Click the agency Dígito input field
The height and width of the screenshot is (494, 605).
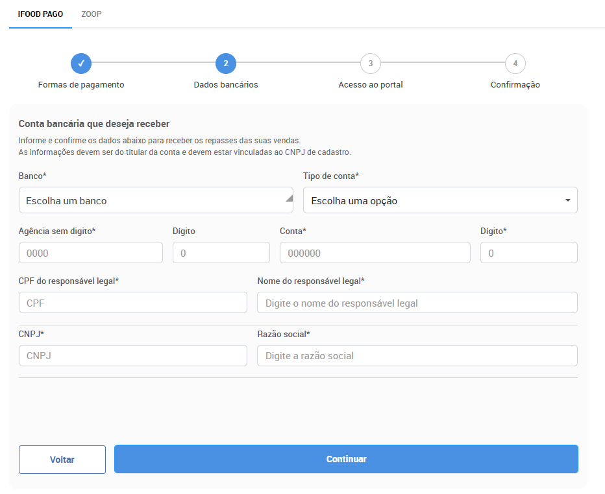pyautogui.click(x=221, y=253)
